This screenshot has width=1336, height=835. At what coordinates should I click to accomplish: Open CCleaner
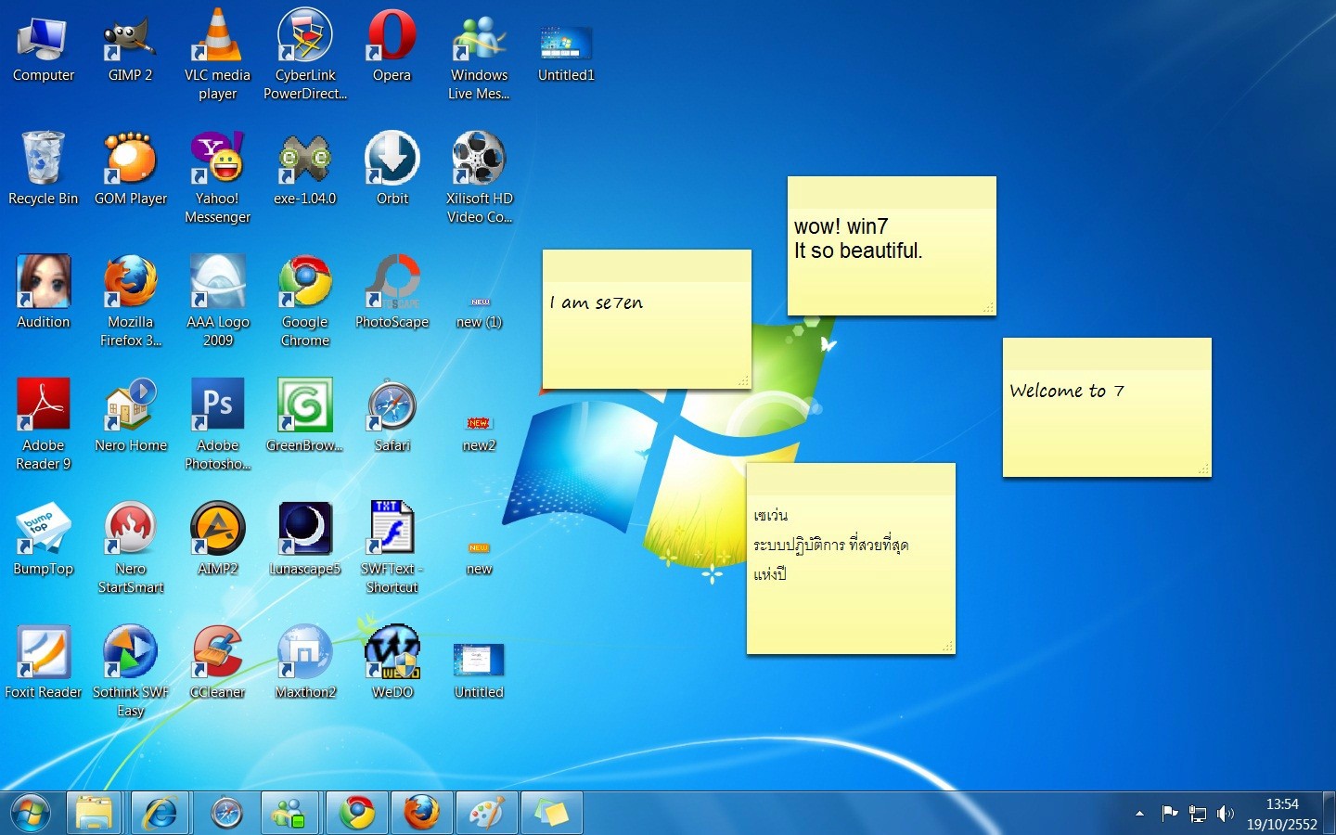point(217,652)
